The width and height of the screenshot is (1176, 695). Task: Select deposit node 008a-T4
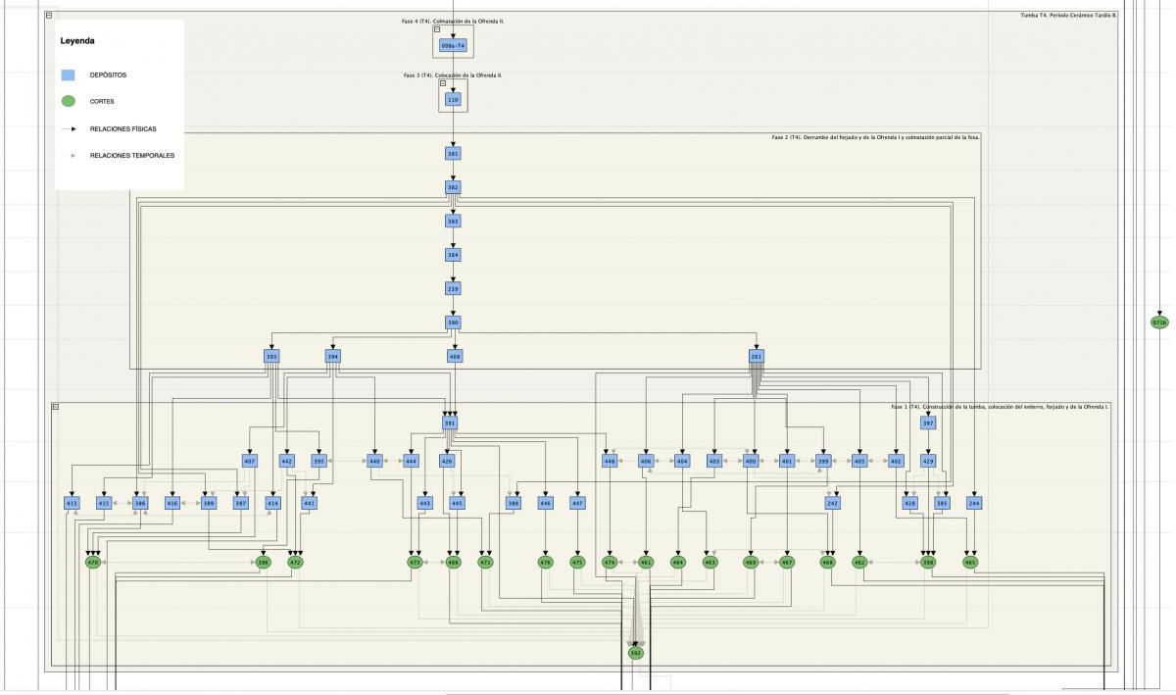pyautogui.click(x=453, y=46)
